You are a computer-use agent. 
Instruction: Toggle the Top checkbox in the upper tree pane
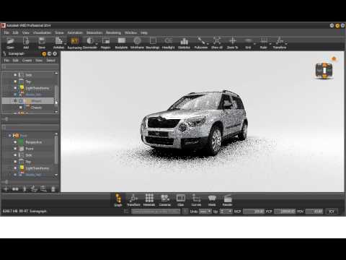pos(15,82)
